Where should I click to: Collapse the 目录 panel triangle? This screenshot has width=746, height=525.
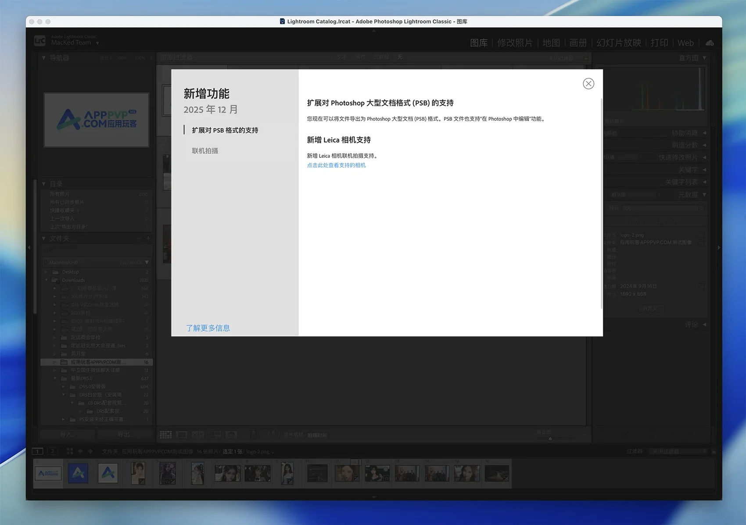tap(43, 184)
